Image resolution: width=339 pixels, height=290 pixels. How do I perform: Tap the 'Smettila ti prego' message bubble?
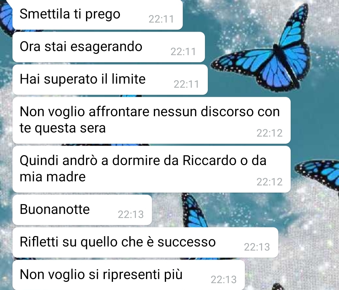click(98, 14)
